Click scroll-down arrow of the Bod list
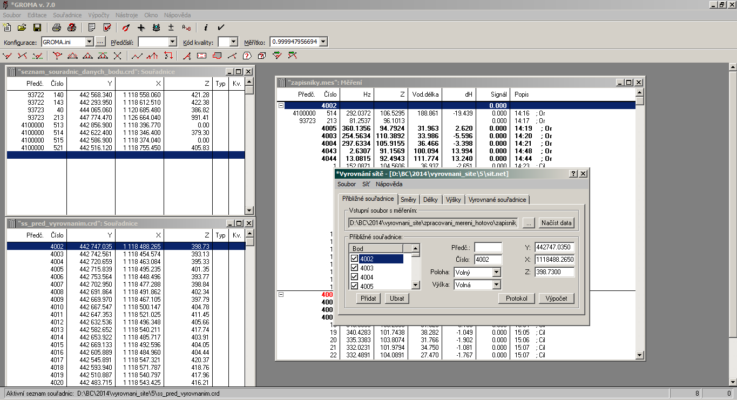This screenshot has height=400, width=737. (x=415, y=285)
